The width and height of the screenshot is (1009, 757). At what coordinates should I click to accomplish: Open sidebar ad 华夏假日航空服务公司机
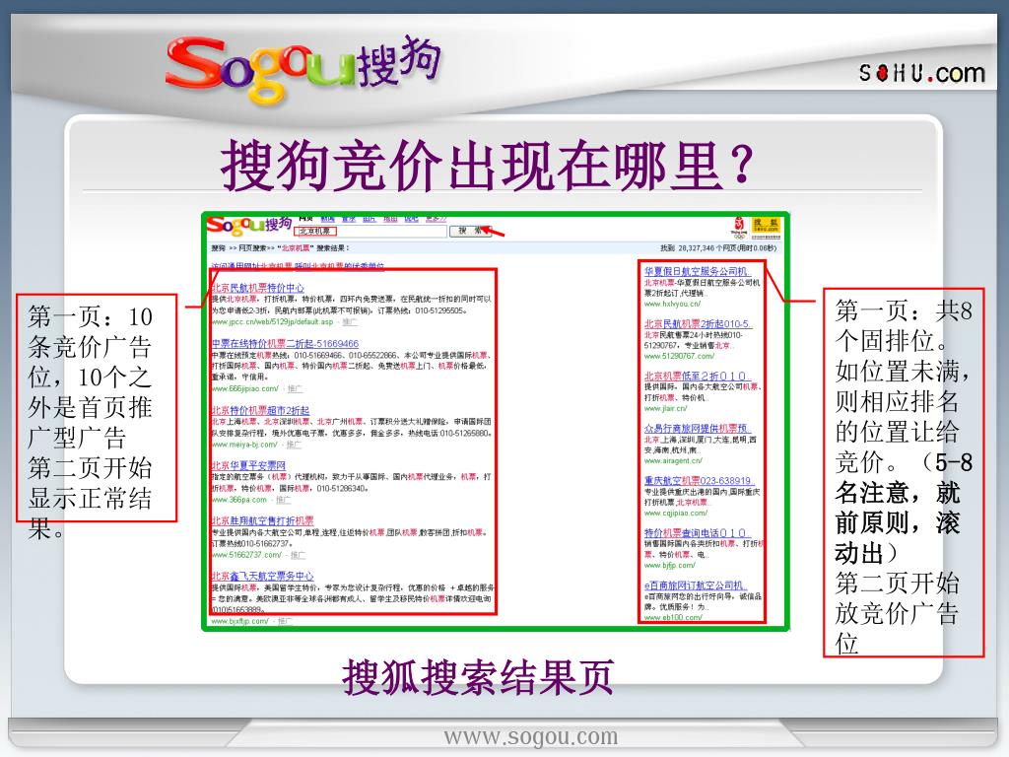tap(697, 272)
